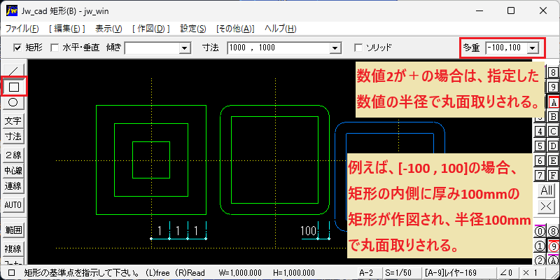
Task: Open the 作図(D) menu
Action: tap(150, 29)
